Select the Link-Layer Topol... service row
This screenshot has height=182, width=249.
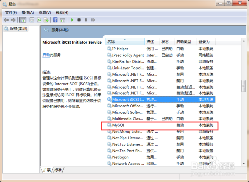[x=161, y=68]
